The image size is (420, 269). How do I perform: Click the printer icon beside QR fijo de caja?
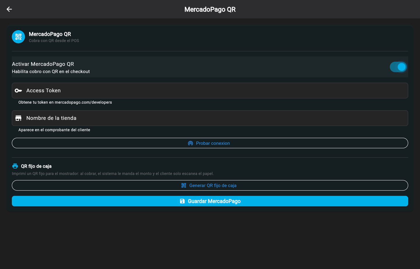coord(15,166)
